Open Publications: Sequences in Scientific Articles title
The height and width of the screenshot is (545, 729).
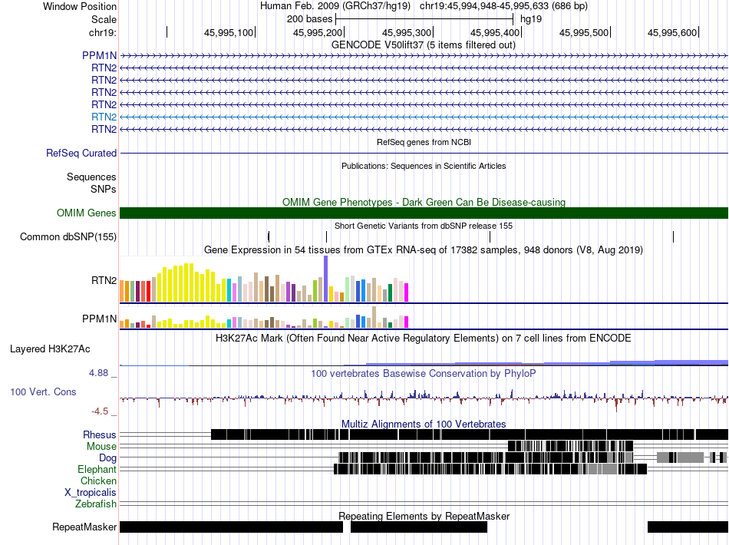(424, 166)
